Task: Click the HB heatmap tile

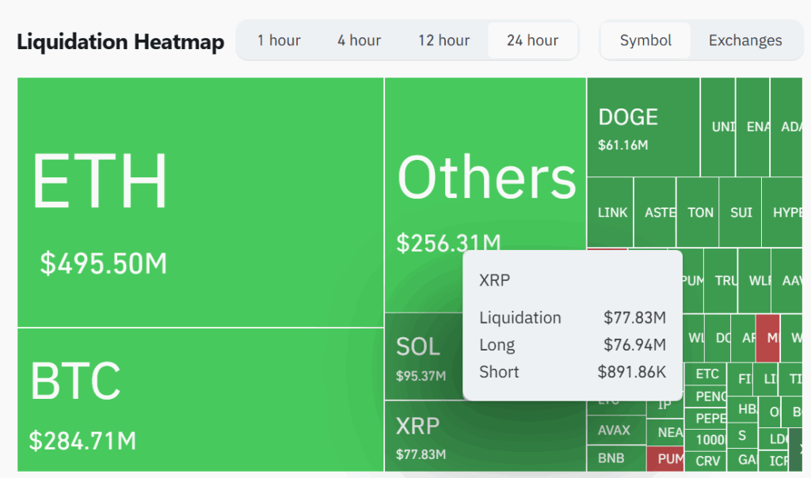Action: [x=742, y=409]
